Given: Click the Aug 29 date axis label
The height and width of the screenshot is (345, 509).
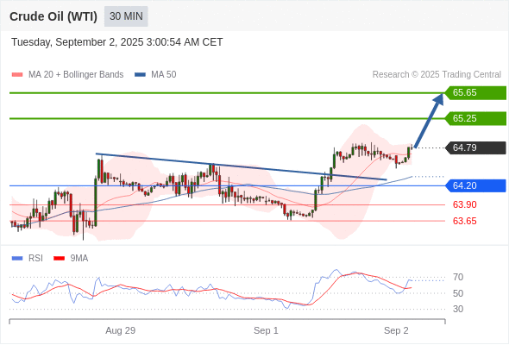Looking at the screenshot, I should click(x=121, y=330).
